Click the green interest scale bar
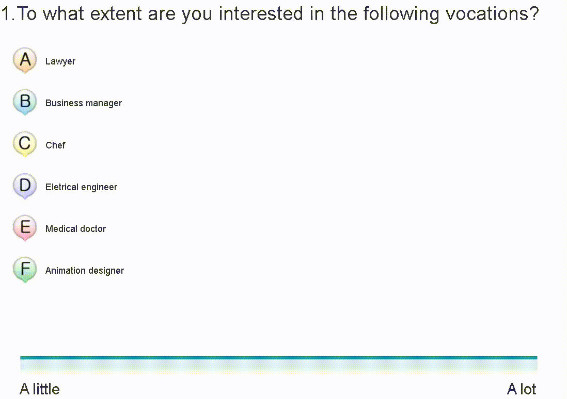Viewport: 567px width, 399px height. click(x=279, y=364)
